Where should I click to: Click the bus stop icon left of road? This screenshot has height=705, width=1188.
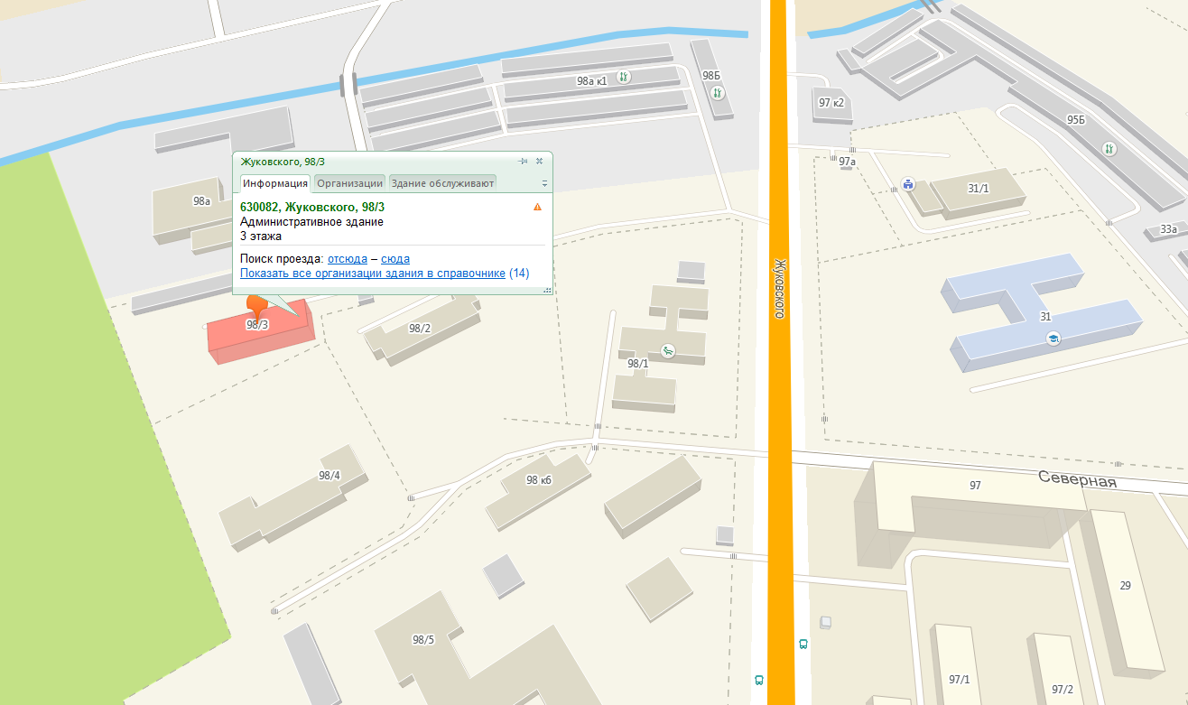pyautogui.click(x=758, y=680)
